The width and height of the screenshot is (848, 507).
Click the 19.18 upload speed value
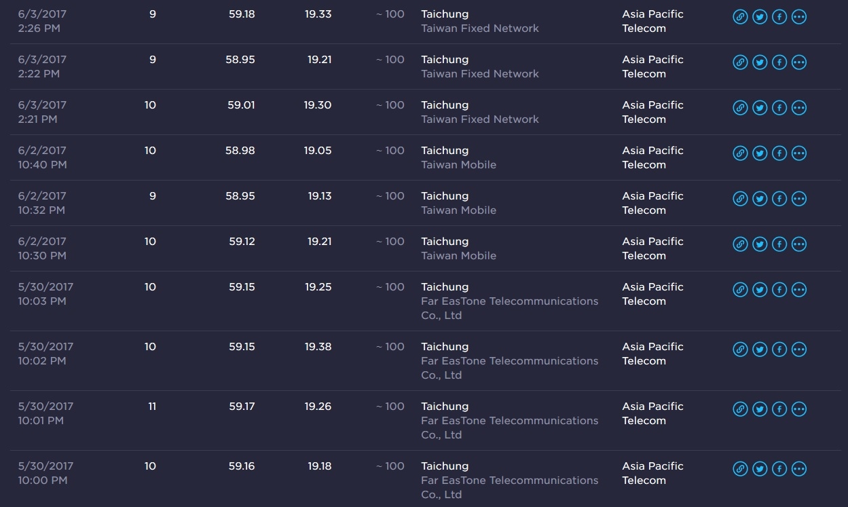[x=318, y=466]
